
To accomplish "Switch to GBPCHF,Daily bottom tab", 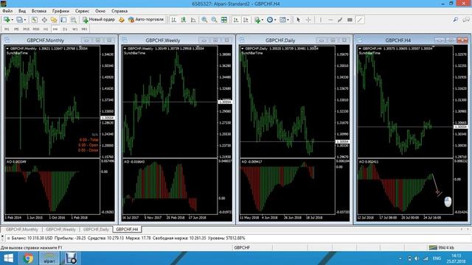I will [x=96, y=229].
